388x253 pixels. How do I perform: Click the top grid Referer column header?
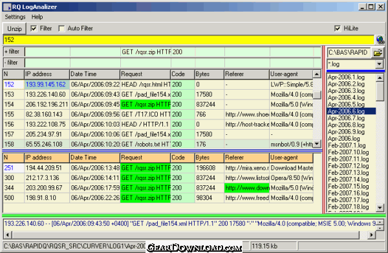(x=247, y=74)
